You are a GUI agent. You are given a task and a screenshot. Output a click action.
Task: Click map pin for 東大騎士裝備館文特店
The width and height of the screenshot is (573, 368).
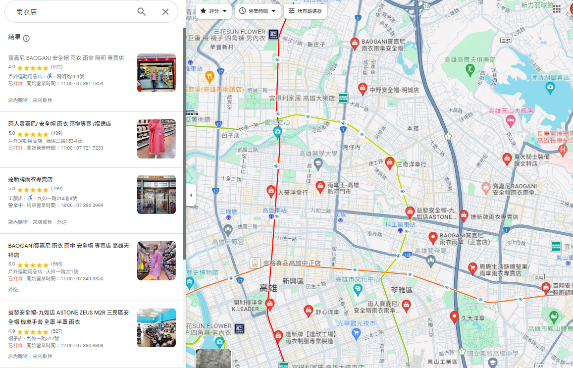tap(507, 159)
